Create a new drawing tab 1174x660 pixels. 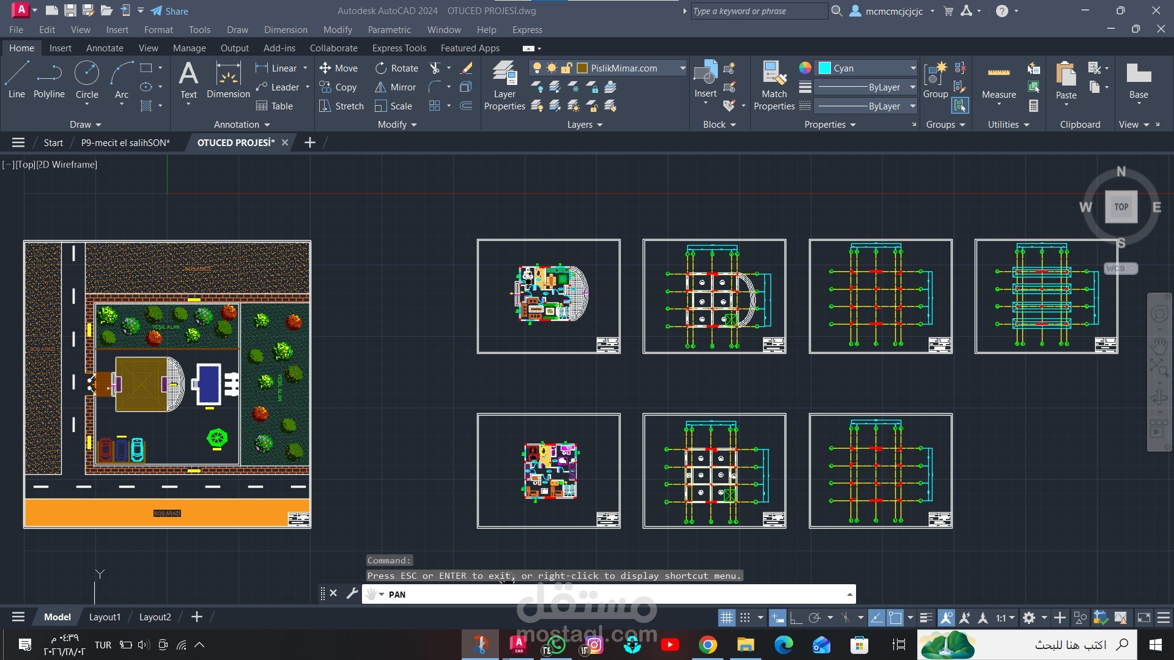(310, 142)
